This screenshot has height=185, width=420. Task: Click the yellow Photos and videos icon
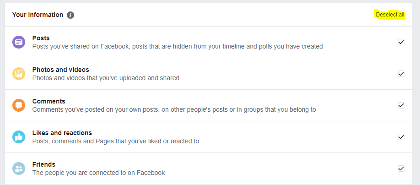(x=19, y=74)
